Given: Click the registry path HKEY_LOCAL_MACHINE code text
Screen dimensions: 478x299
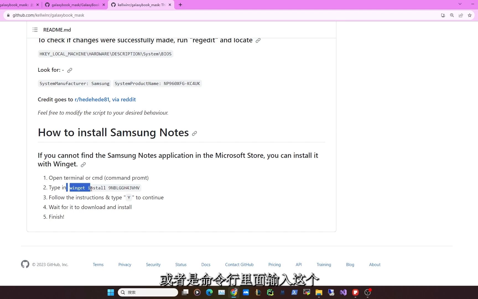Looking at the screenshot, I should tap(105, 54).
